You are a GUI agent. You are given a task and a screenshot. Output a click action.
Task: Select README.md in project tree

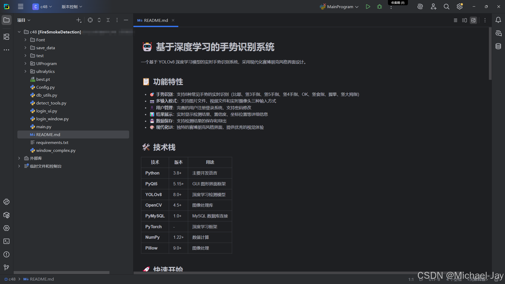pyautogui.click(x=73, y=134)
